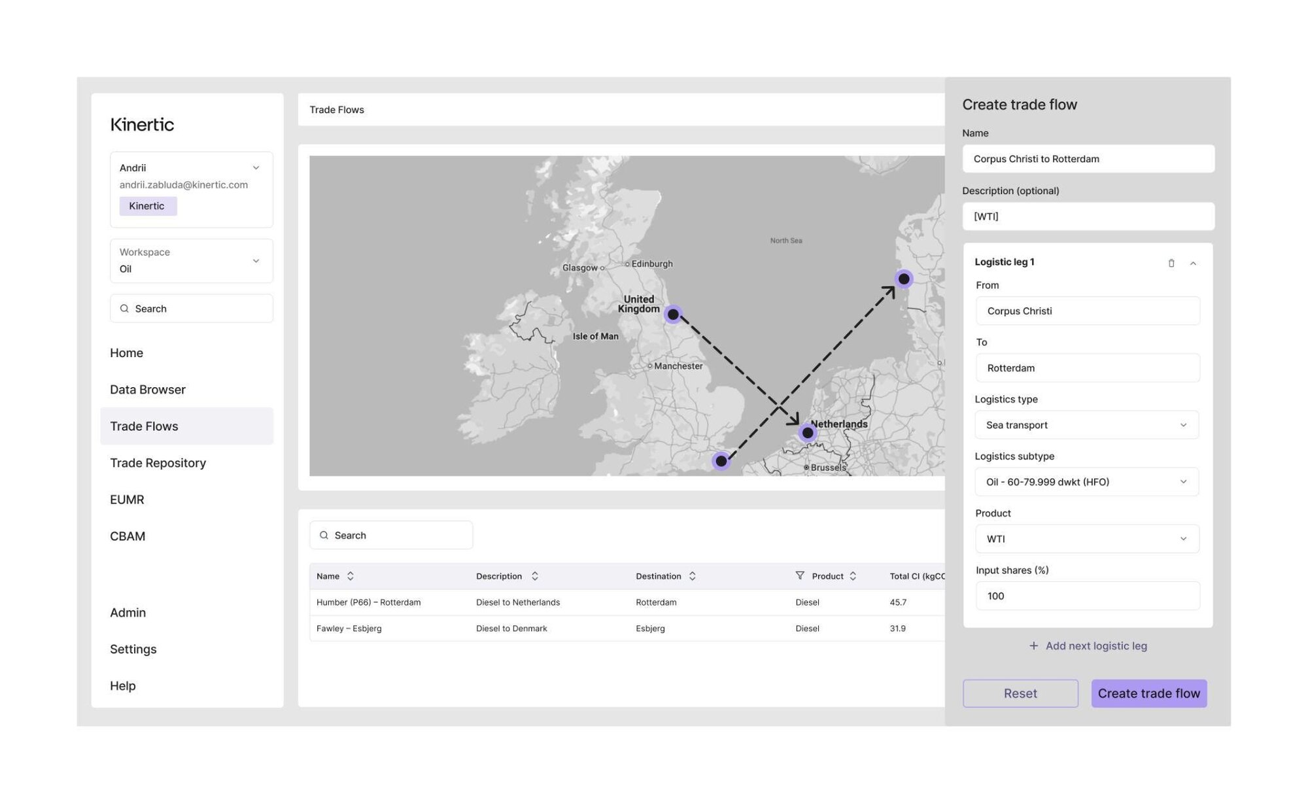Open Trade Repository in sidebar

pyautogui.click(x=158, y=463)
